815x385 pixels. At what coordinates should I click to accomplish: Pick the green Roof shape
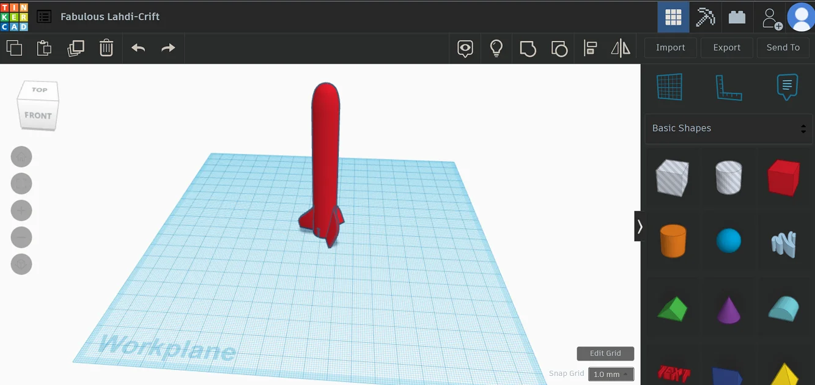click(x=673, y=309)
